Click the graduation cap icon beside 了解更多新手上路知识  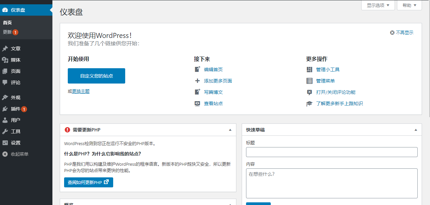[309, 103]
